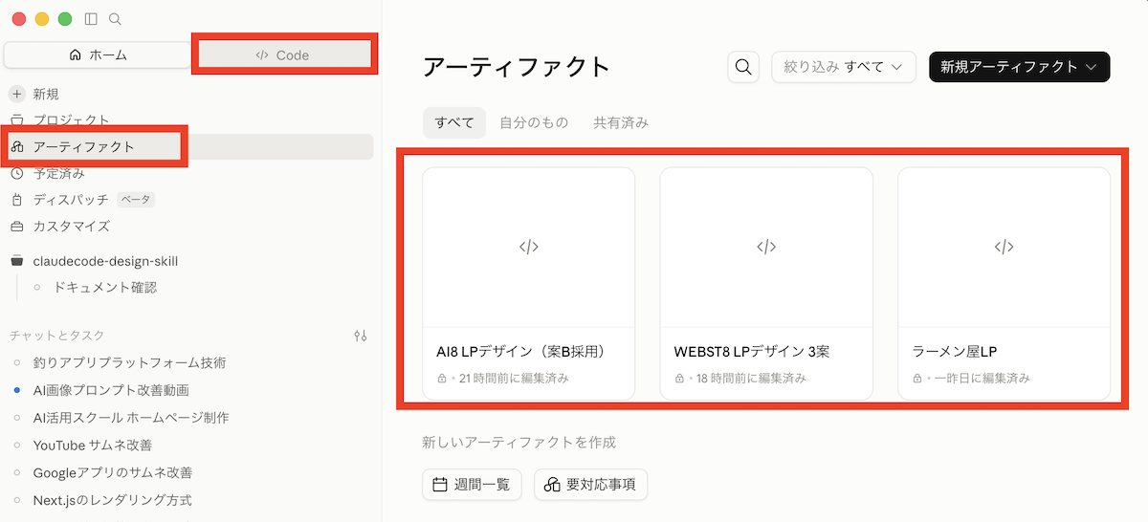Click the claudecode-design-skill project folder icon

[x=17, y=261]
